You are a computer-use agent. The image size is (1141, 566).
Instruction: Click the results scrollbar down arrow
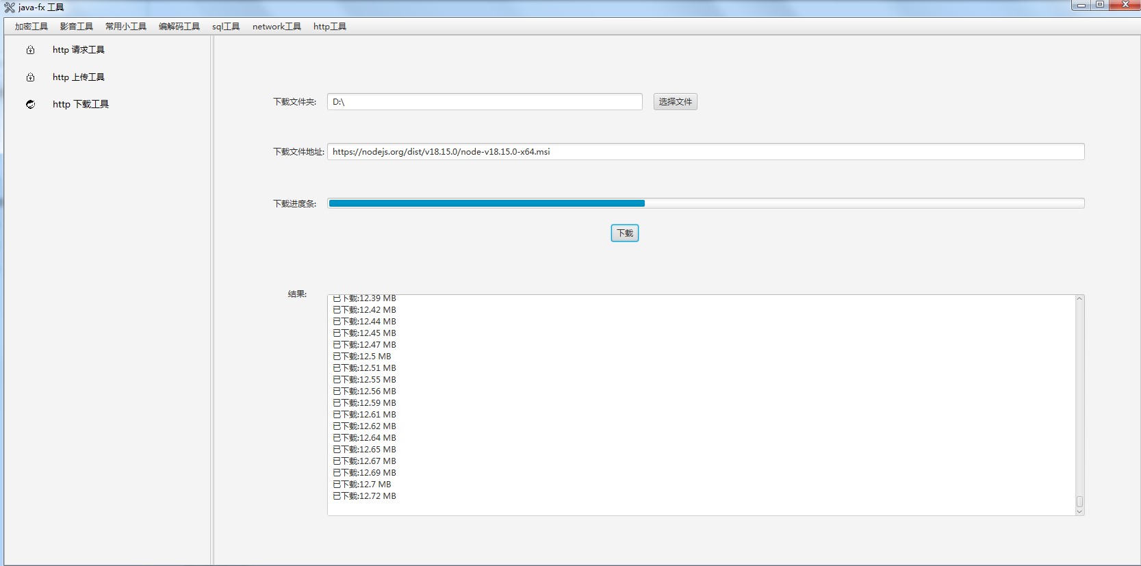pos(1079,511)
